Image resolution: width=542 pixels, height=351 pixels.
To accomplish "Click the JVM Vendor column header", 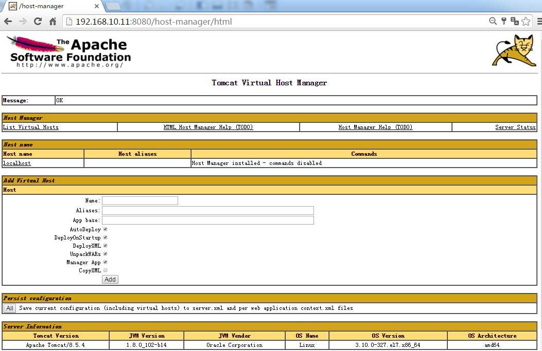I will tap(234, 336).
